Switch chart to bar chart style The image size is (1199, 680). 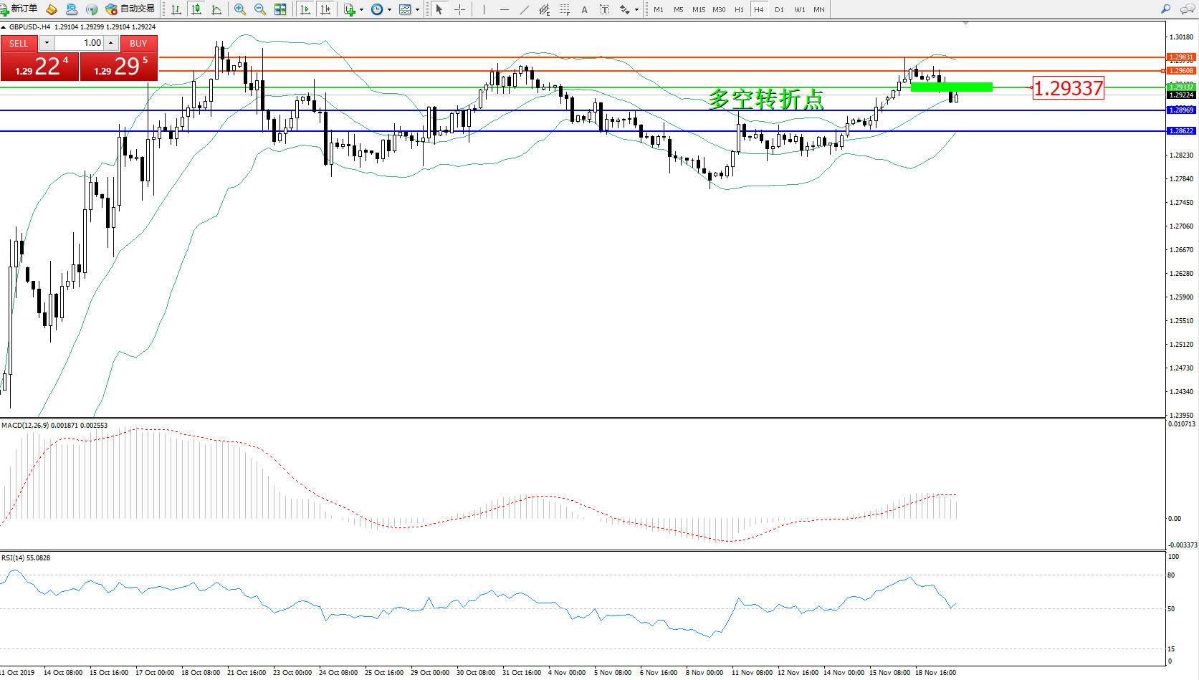coord(176,9)
